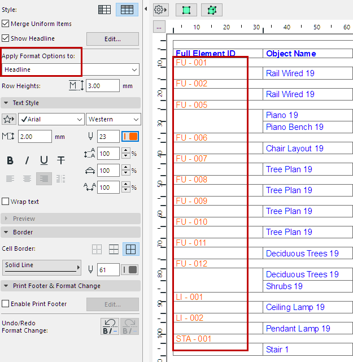Toggle Strikethrough text formatting

(61, 160)
